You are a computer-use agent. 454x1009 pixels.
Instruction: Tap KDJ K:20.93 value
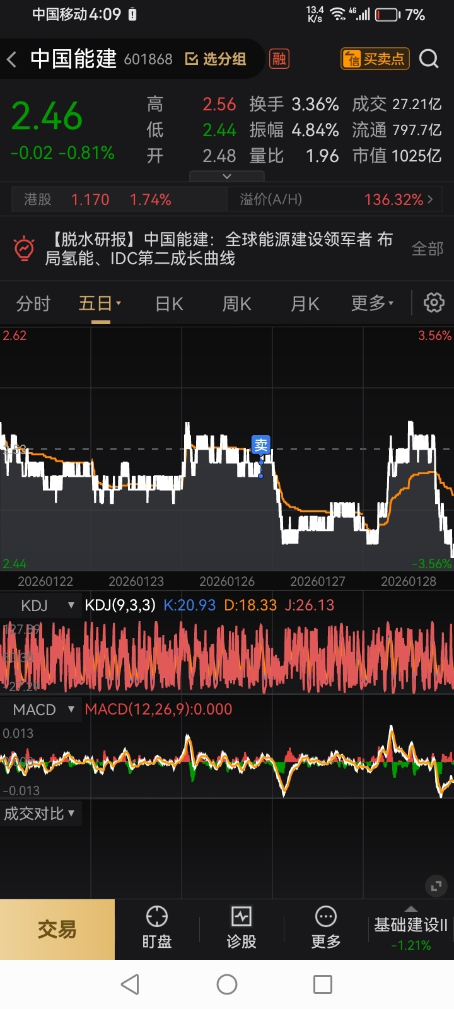pos(190,605)
